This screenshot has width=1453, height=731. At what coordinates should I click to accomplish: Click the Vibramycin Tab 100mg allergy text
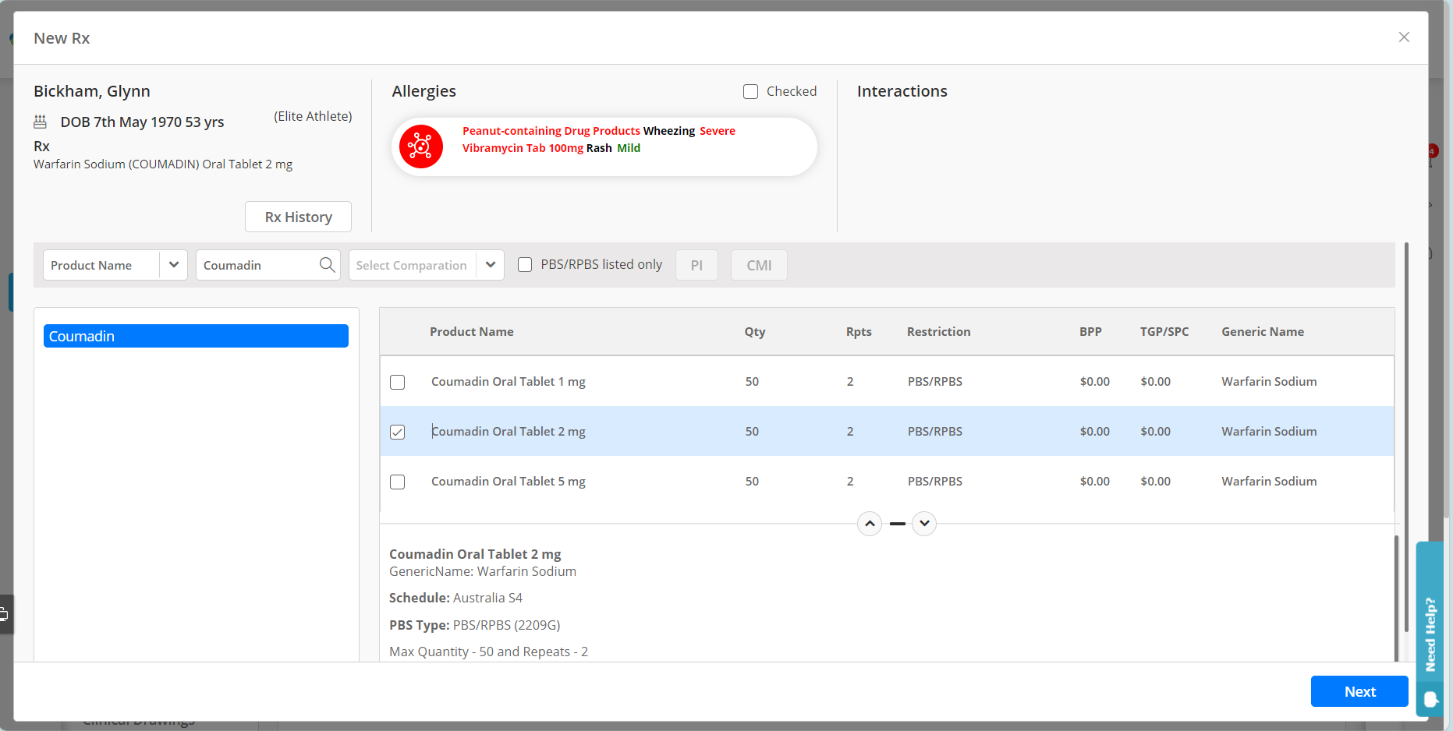click(x=523, y=148)
